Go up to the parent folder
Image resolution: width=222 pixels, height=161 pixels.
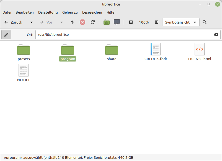pyautogui.click(x=72, y=22)
